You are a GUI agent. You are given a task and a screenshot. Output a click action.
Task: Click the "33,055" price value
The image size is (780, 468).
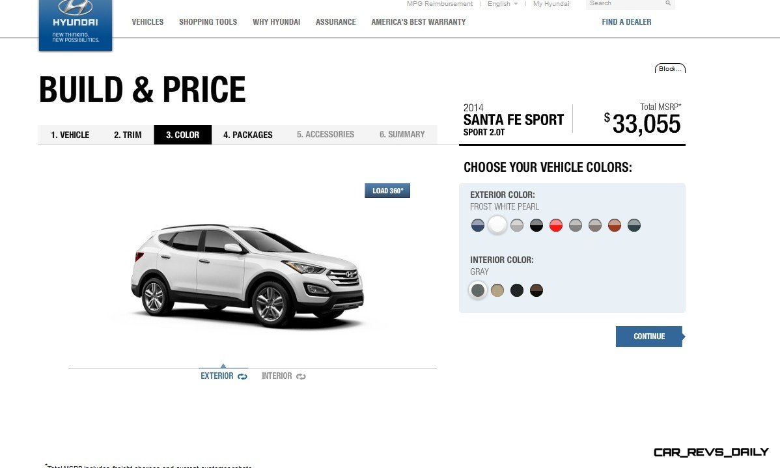pos(646,124)
